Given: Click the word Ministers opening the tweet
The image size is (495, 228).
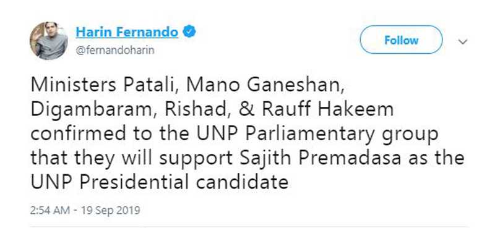Looking at the screenshot, I should (x=73, y=85).
